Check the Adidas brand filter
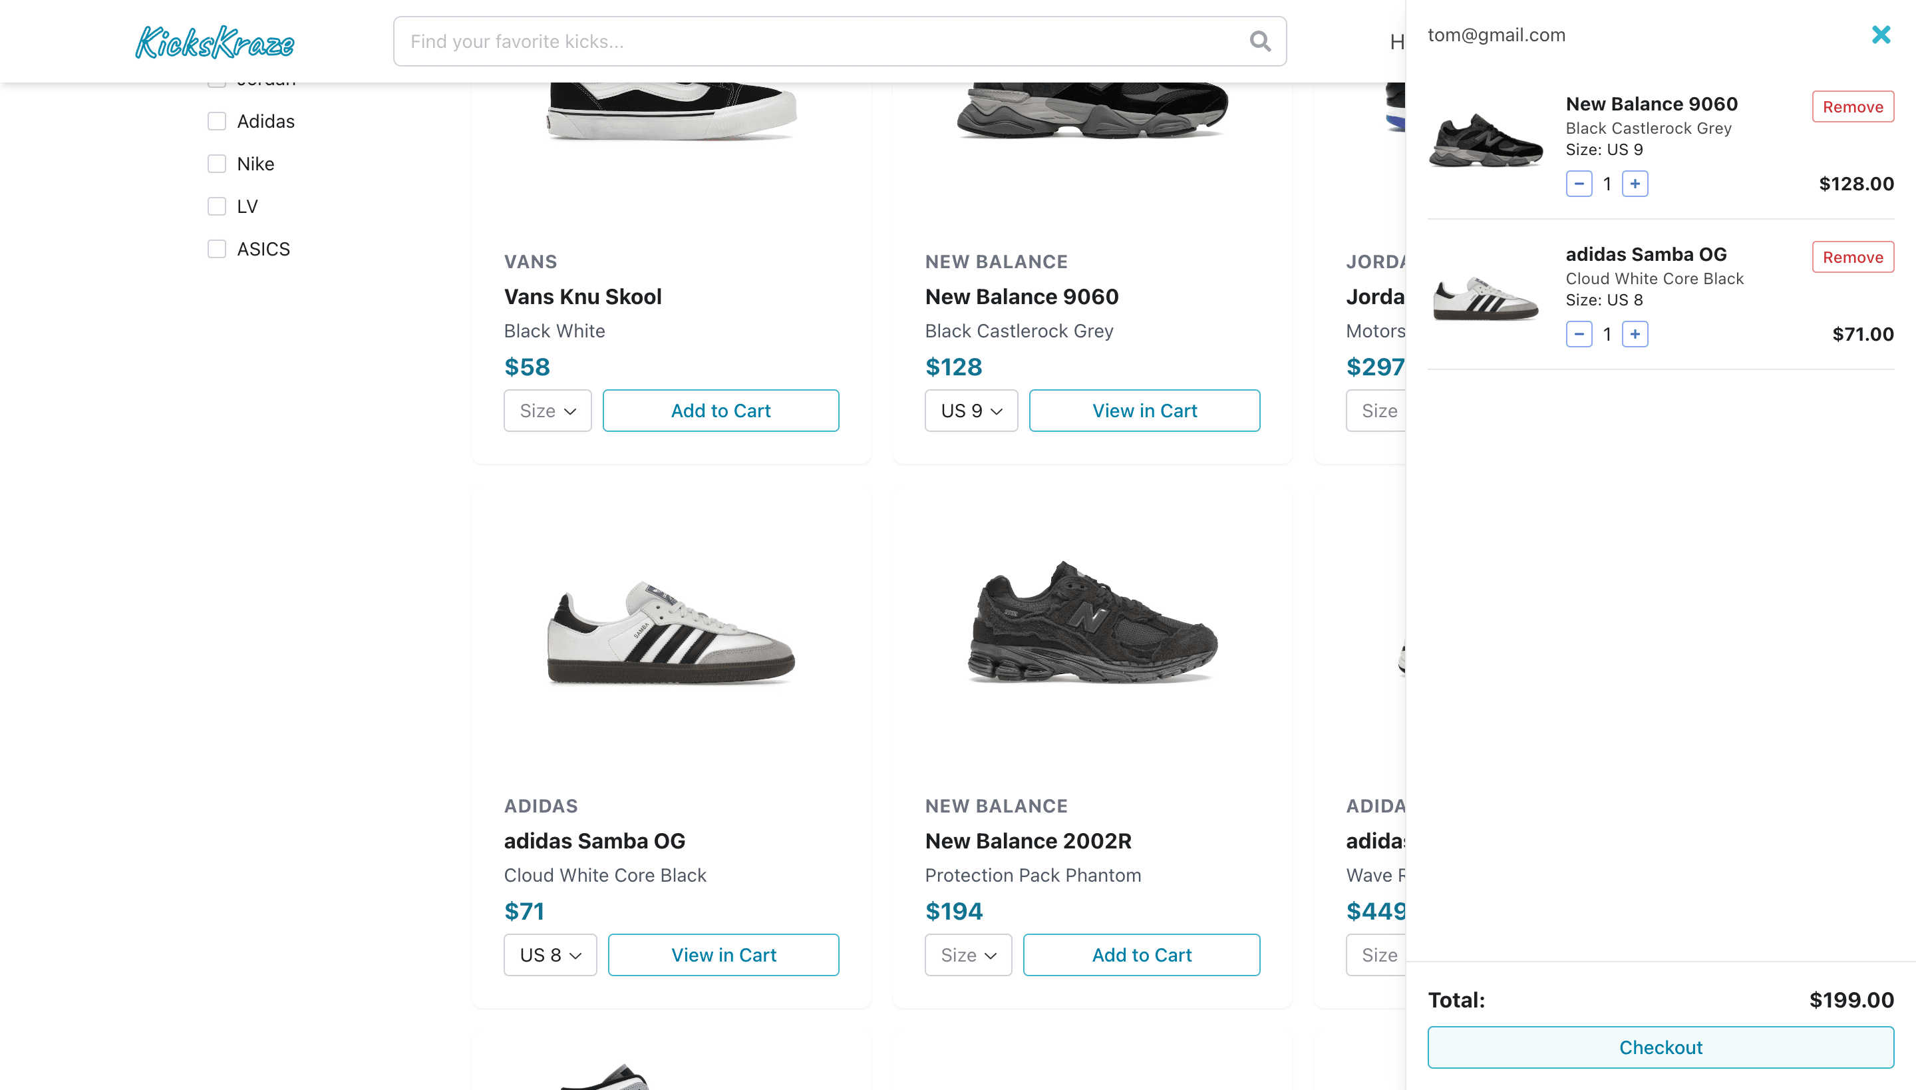Viewport: 1916px width, 1090px height. click(x=217, y=121)
